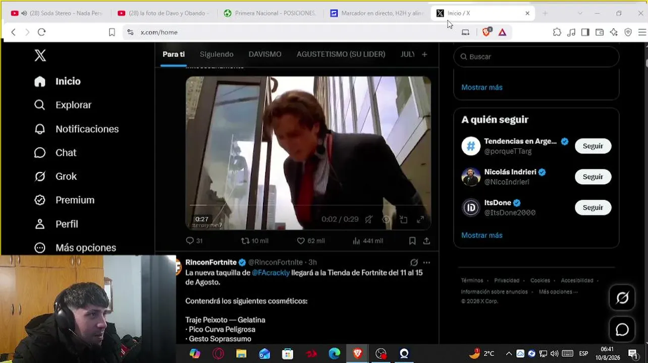This screenshot has width=648, height=363.
Task: Switch to the Marcador en directo tab
Action: pyautogui.click(x=376, y=13)
